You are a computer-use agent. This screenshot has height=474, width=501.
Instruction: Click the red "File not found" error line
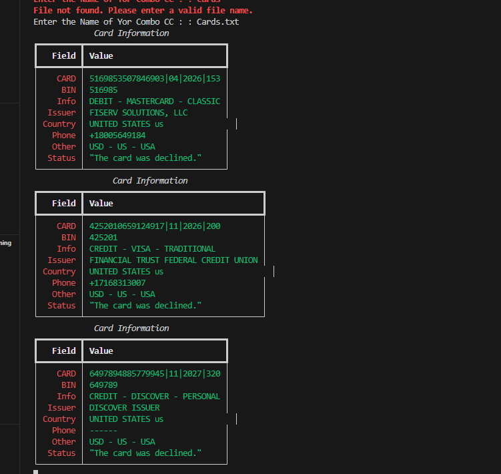pyautogui.click(x=143, y=11)
